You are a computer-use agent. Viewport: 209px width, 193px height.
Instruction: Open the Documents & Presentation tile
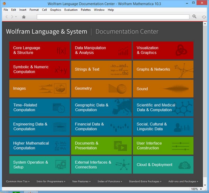tap(101, 146)
